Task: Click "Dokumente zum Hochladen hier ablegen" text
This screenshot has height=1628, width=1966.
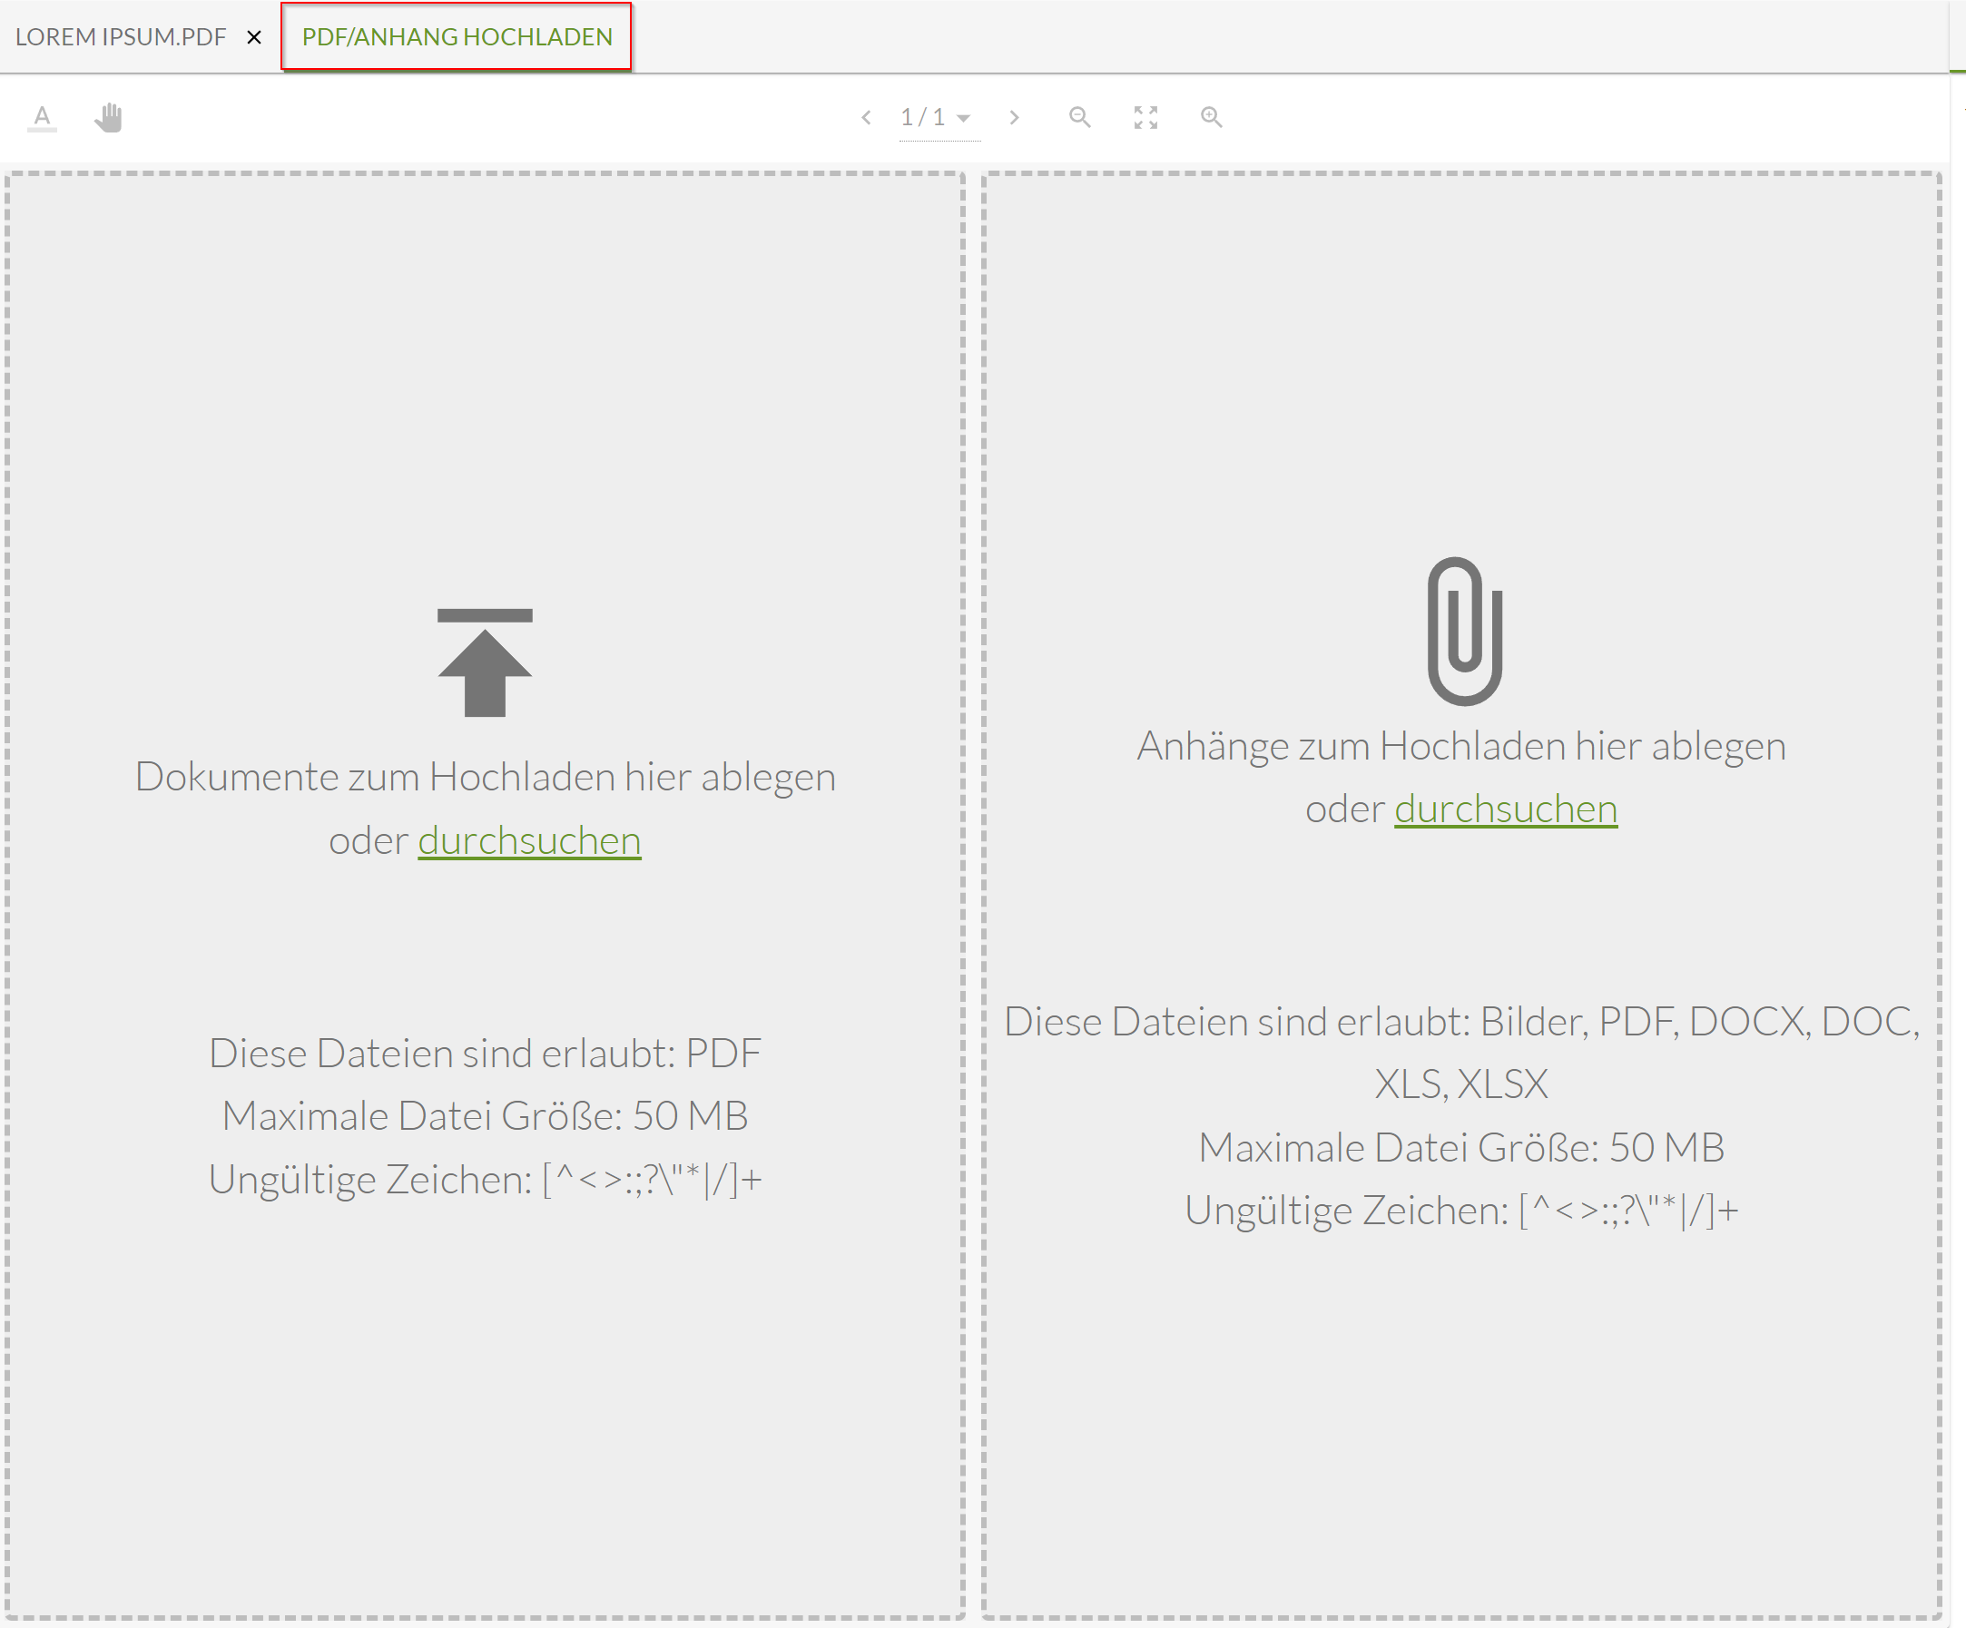Action: pos(485,777)
